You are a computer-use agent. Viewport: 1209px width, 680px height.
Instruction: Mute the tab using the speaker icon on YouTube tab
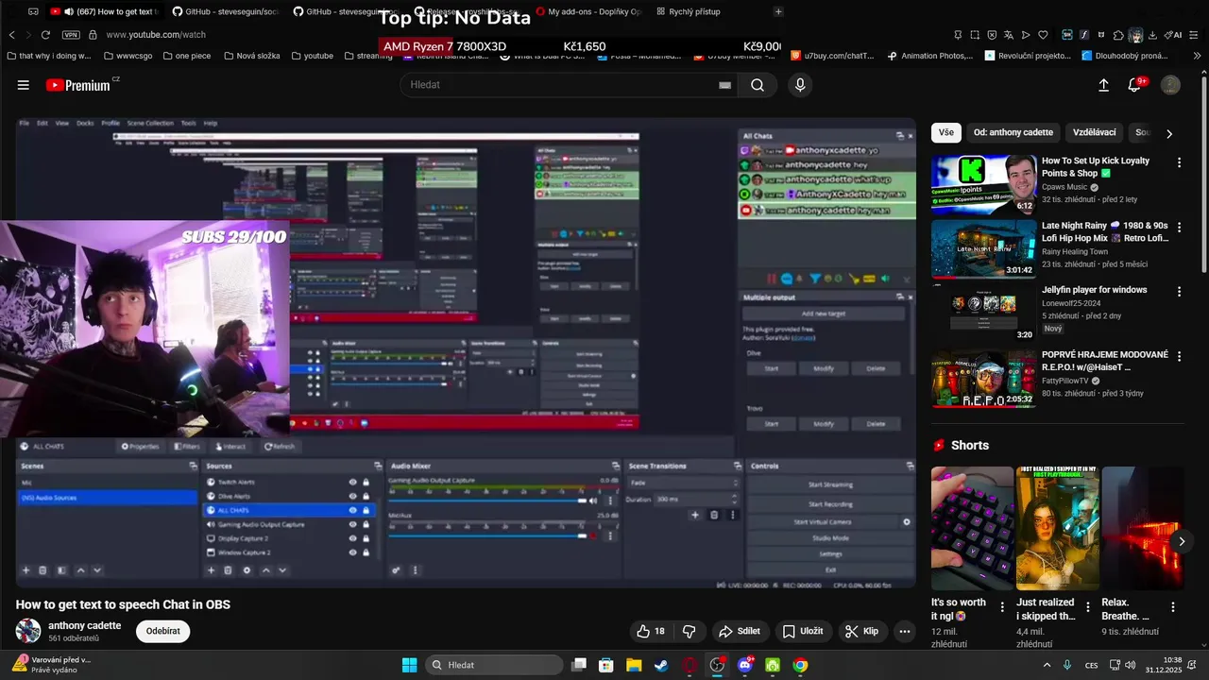pos(69,11)
